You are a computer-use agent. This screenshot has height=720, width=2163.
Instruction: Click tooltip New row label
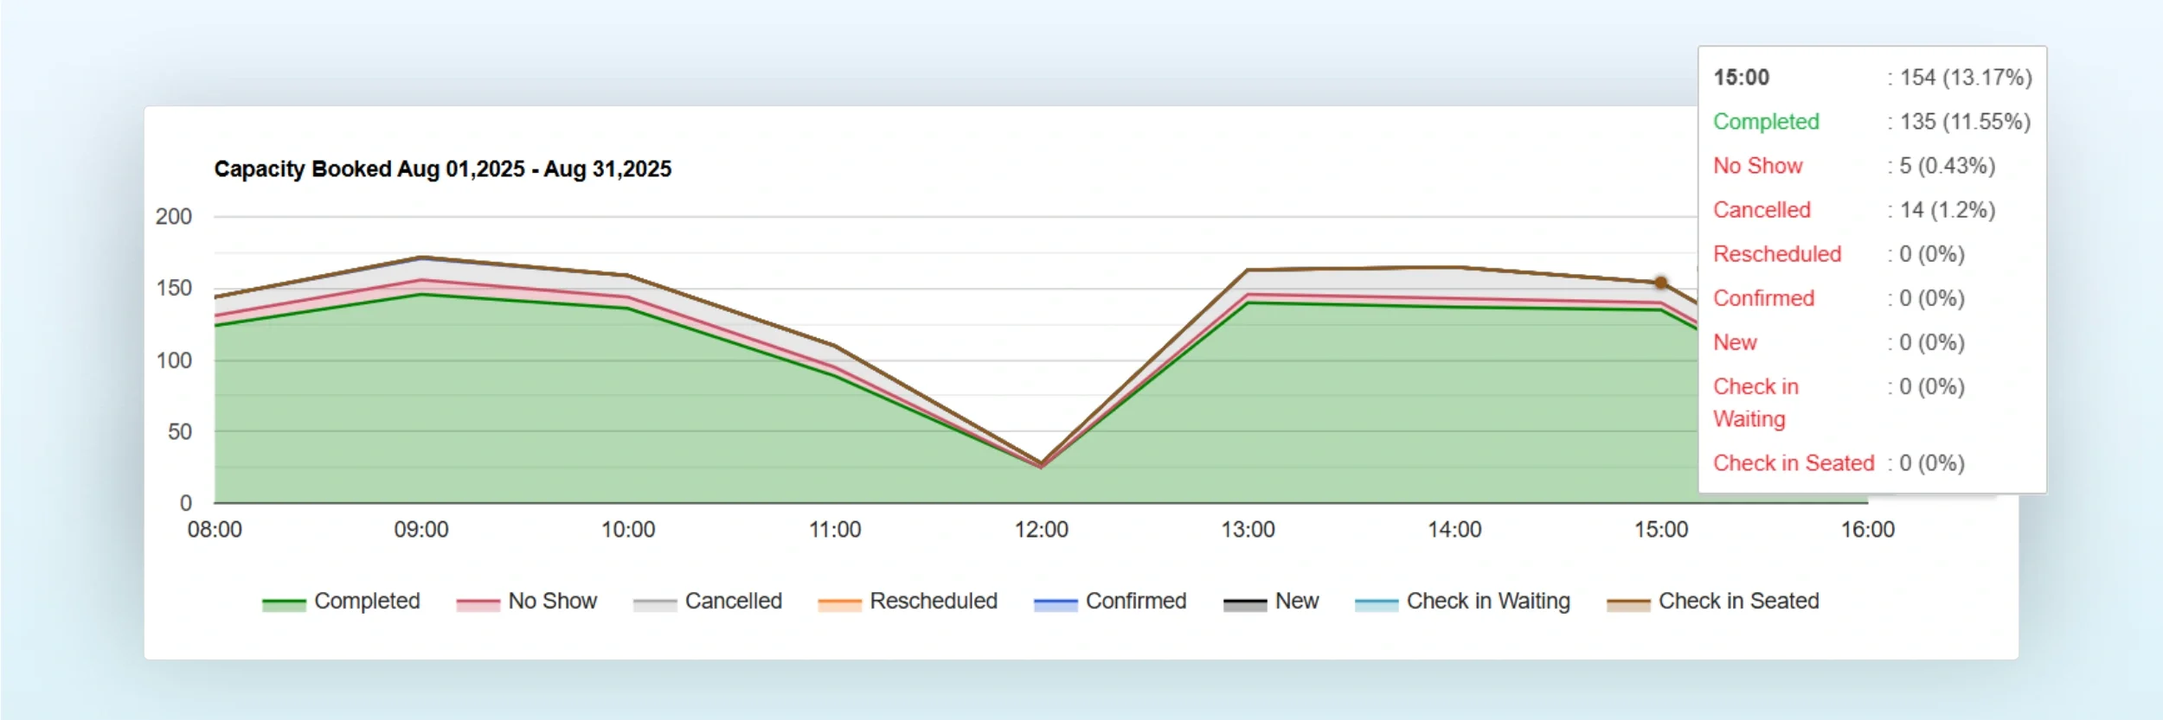pyautogui.click(x=1735, y=342)
